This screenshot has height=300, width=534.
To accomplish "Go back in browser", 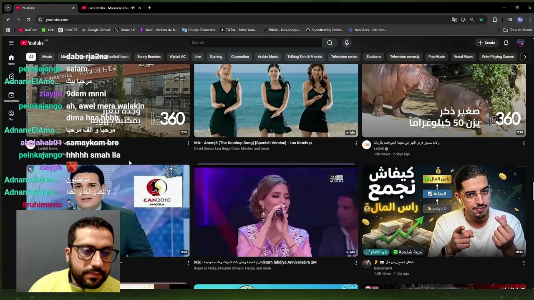I will (8, 20).
